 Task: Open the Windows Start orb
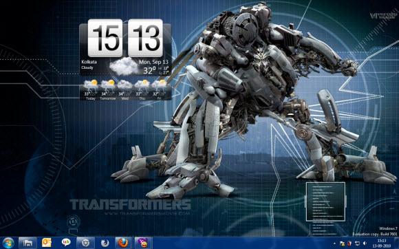tap(8, 243)
